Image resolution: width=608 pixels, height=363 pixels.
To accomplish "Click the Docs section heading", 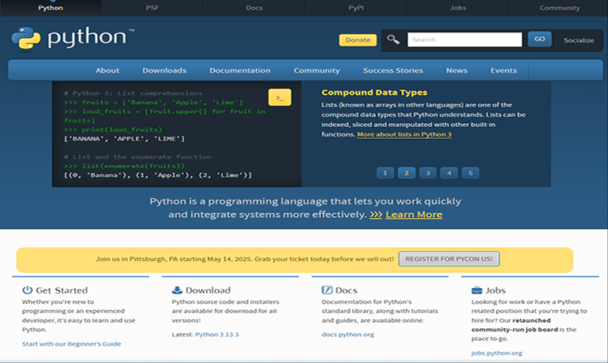I will coord(347,290).
